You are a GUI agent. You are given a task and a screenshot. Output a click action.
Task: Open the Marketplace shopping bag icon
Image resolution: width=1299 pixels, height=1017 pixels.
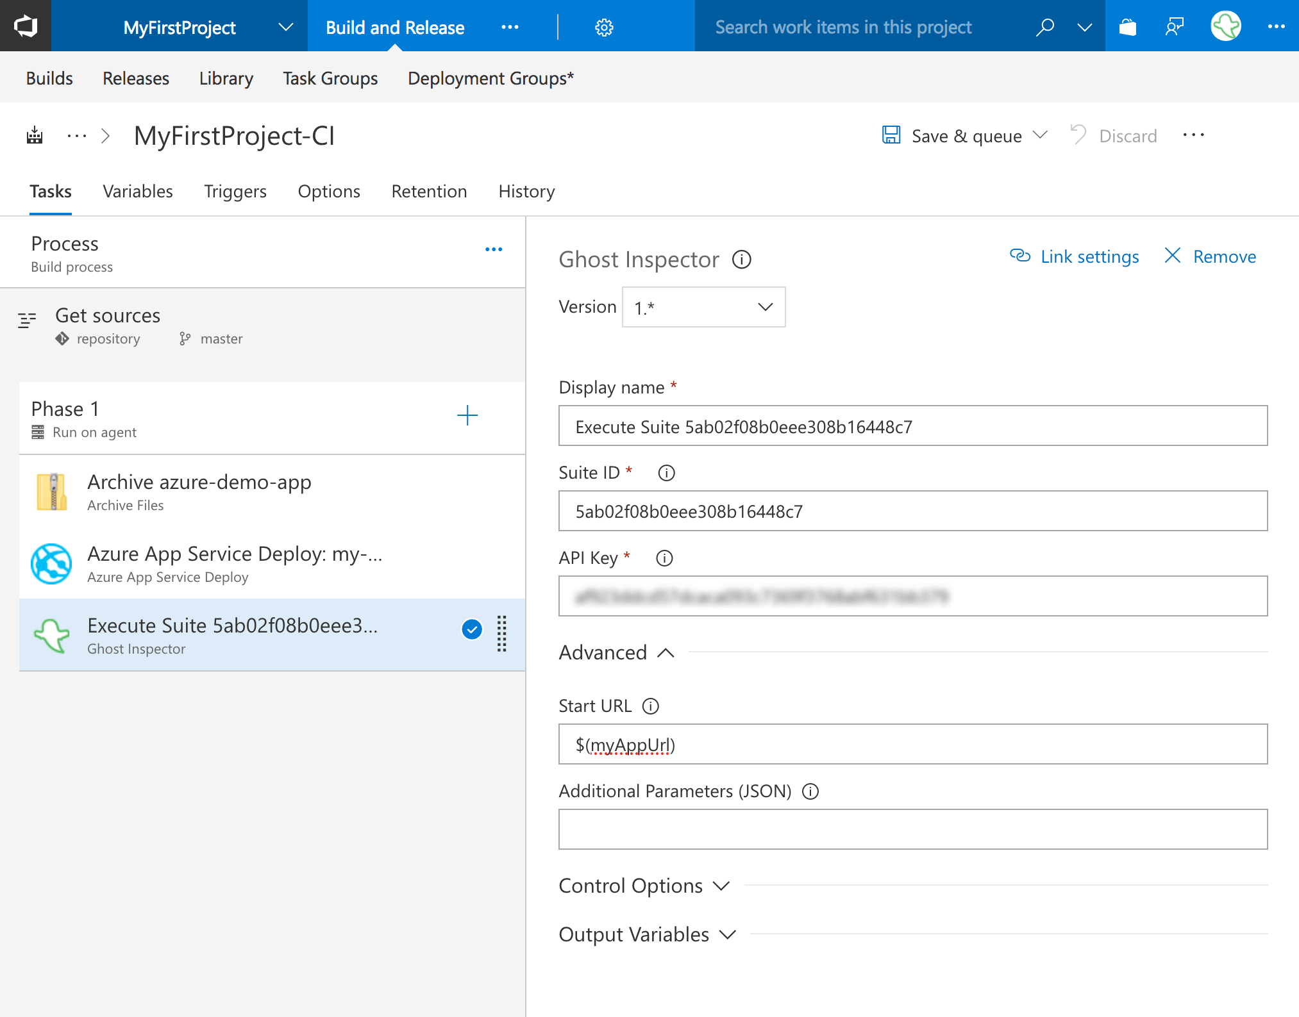(1127, 27)
